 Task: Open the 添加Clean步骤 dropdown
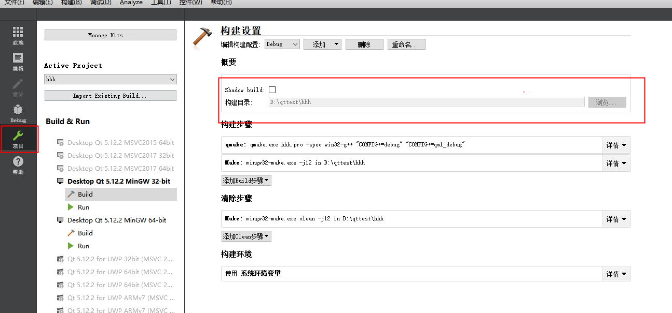click(x=246, y=236)
